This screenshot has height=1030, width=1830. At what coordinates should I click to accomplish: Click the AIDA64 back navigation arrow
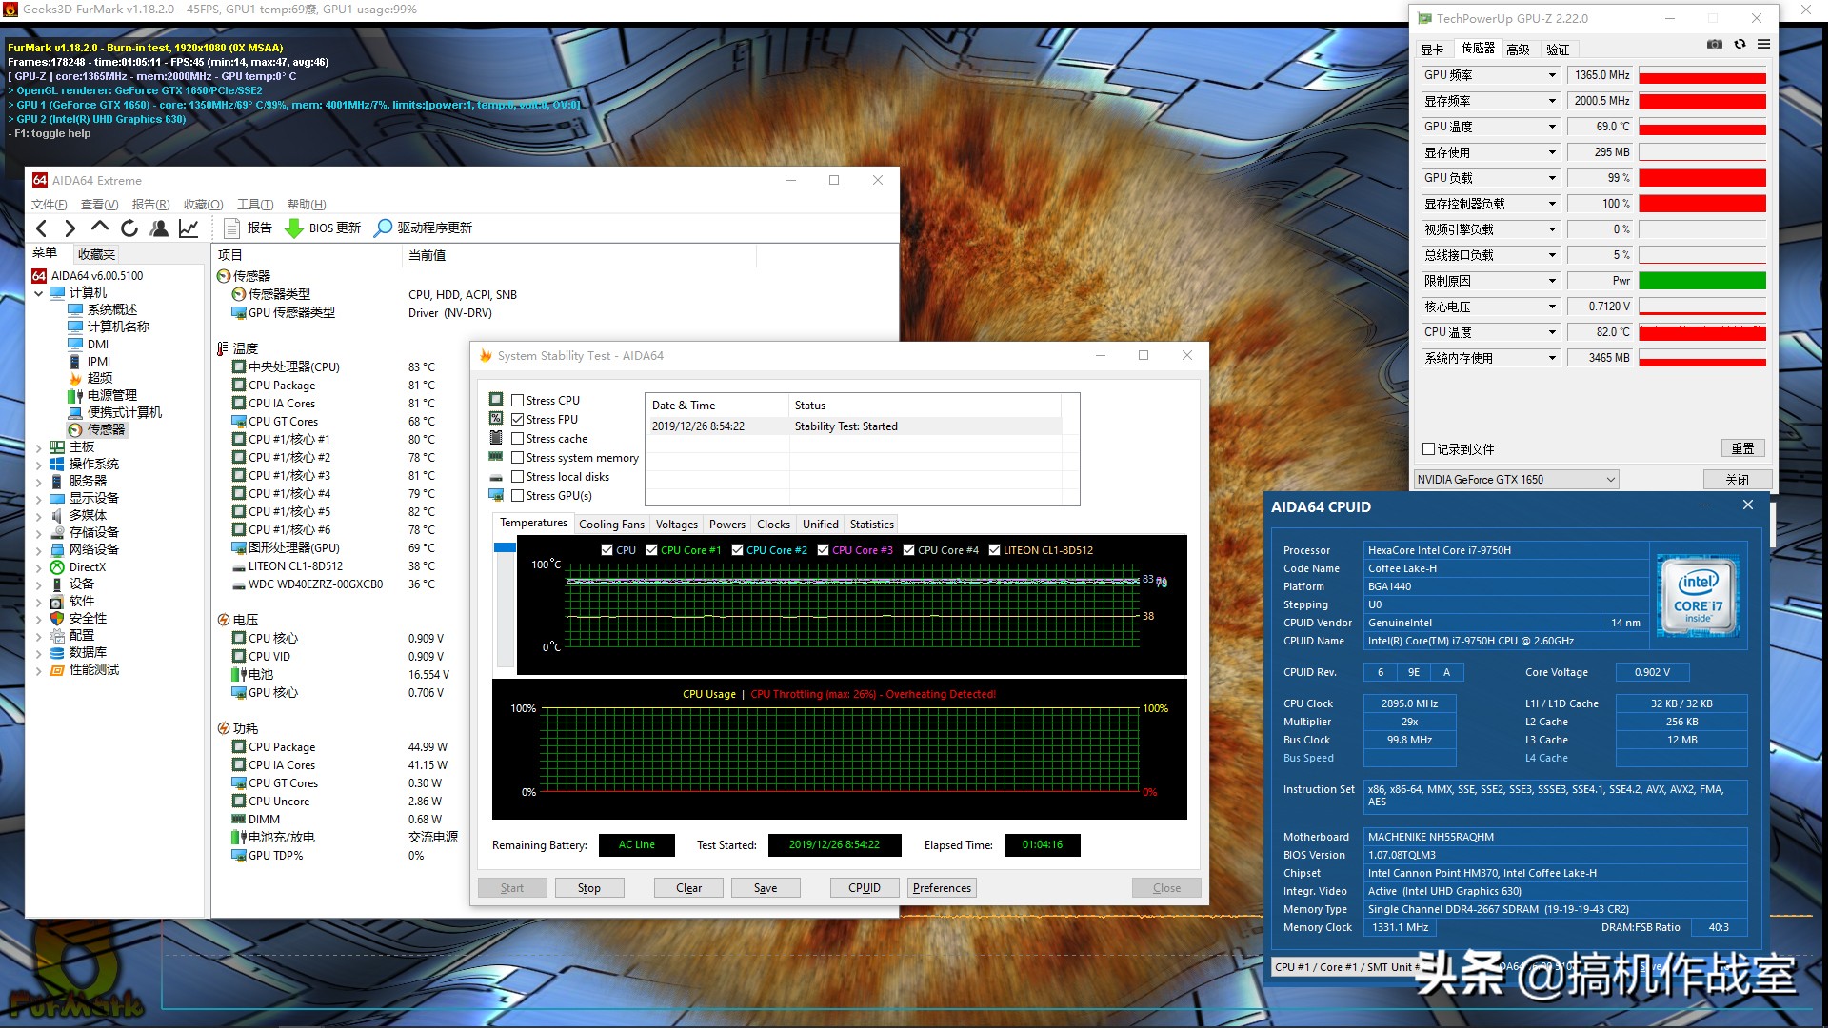[41, 228]
